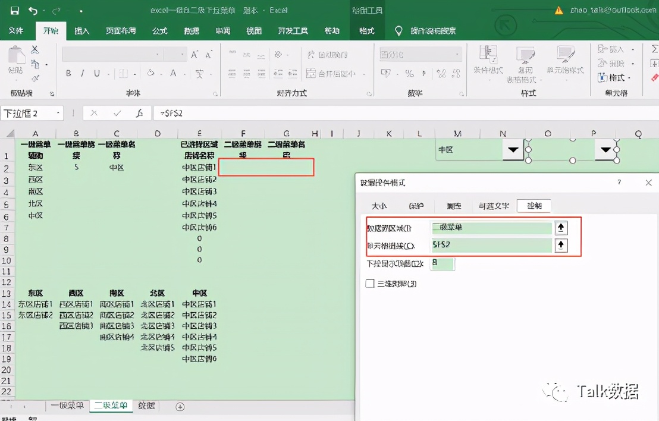Click the Format Painter brush icon
Screen dimensions: 659x421
[35, 78]
